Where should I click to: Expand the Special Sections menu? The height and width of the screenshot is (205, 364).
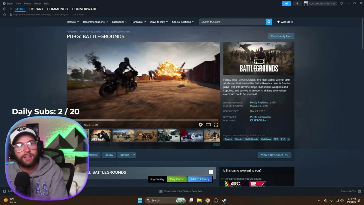(183, 22)
